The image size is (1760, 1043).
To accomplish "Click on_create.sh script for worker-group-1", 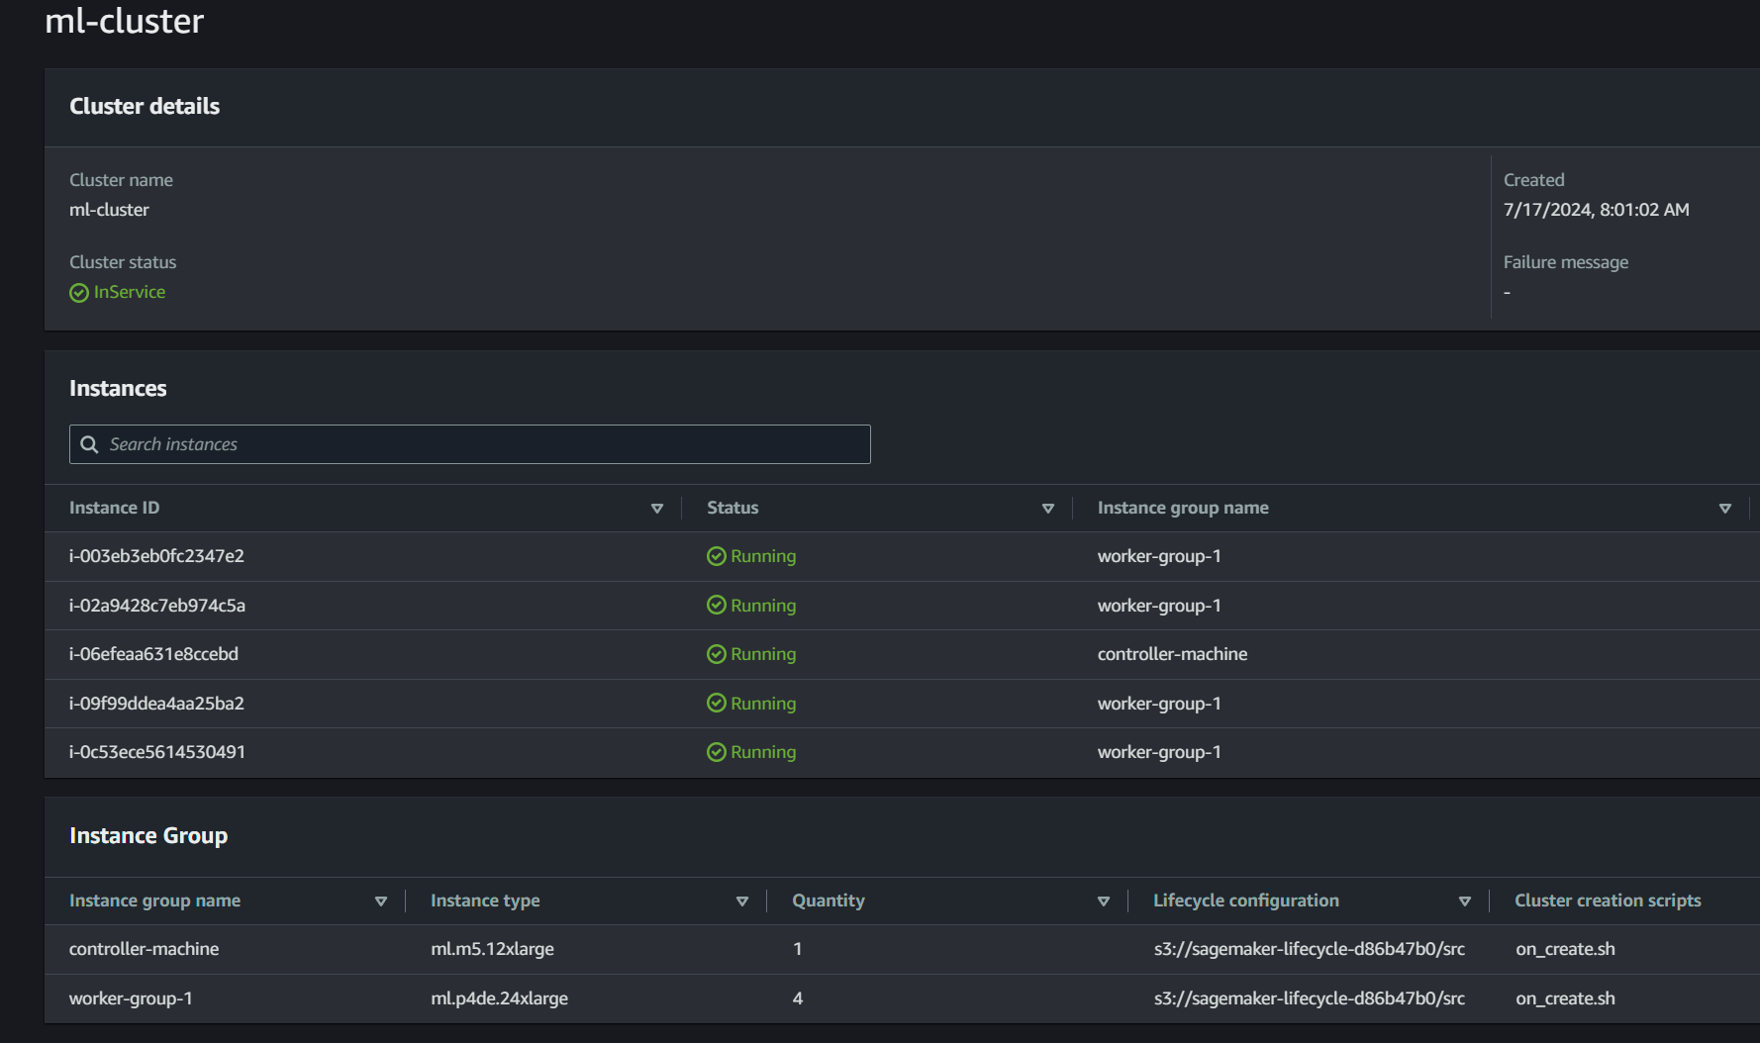I will (1565, 998).
